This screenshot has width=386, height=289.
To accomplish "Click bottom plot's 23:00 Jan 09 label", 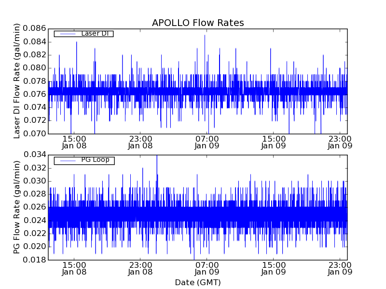I will (x=340, y=269).
